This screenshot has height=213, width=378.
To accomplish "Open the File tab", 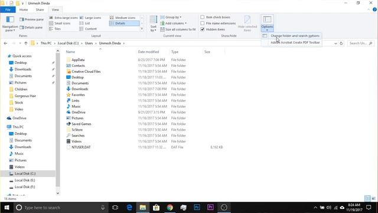I will pyautogui.click(x=8, y=9).
